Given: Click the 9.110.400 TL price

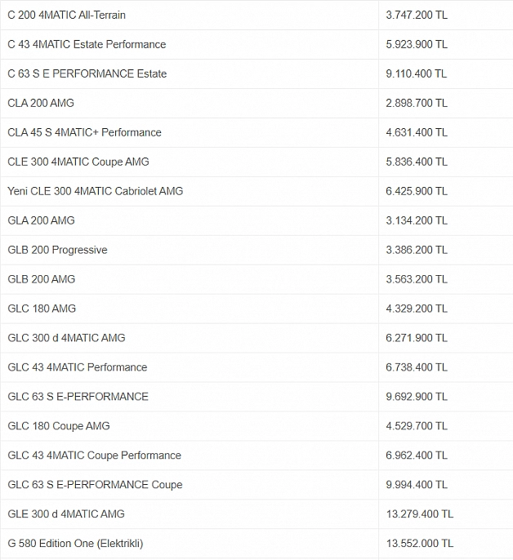Looking at the screenshot, I should coord(417,73).
